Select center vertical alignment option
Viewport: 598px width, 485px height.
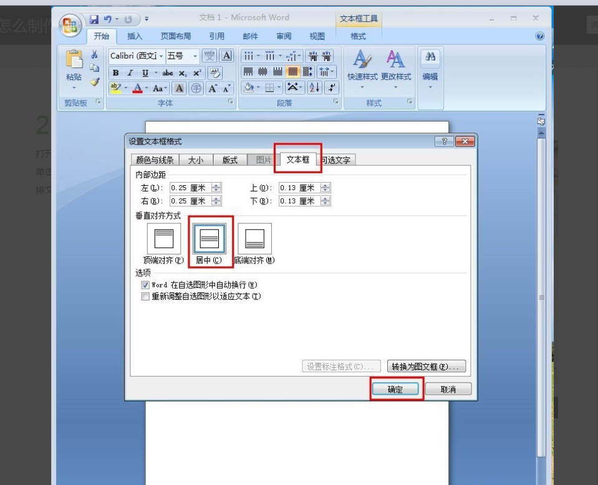[209, 239]
